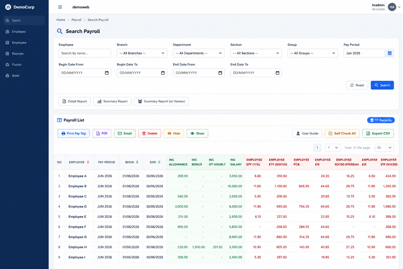Open the Serch sidebar item
Image resolution: width=403 pixels, height=269 pixels.
24,20
